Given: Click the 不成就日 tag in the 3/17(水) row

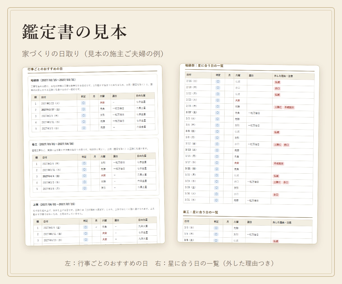Looking at the screenshot, I should coord(279,164).
